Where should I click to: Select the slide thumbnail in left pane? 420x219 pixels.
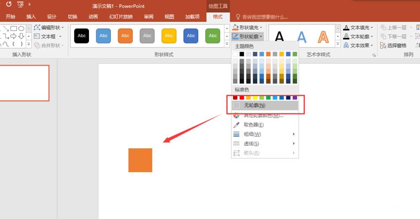click(x=24, y=83)
